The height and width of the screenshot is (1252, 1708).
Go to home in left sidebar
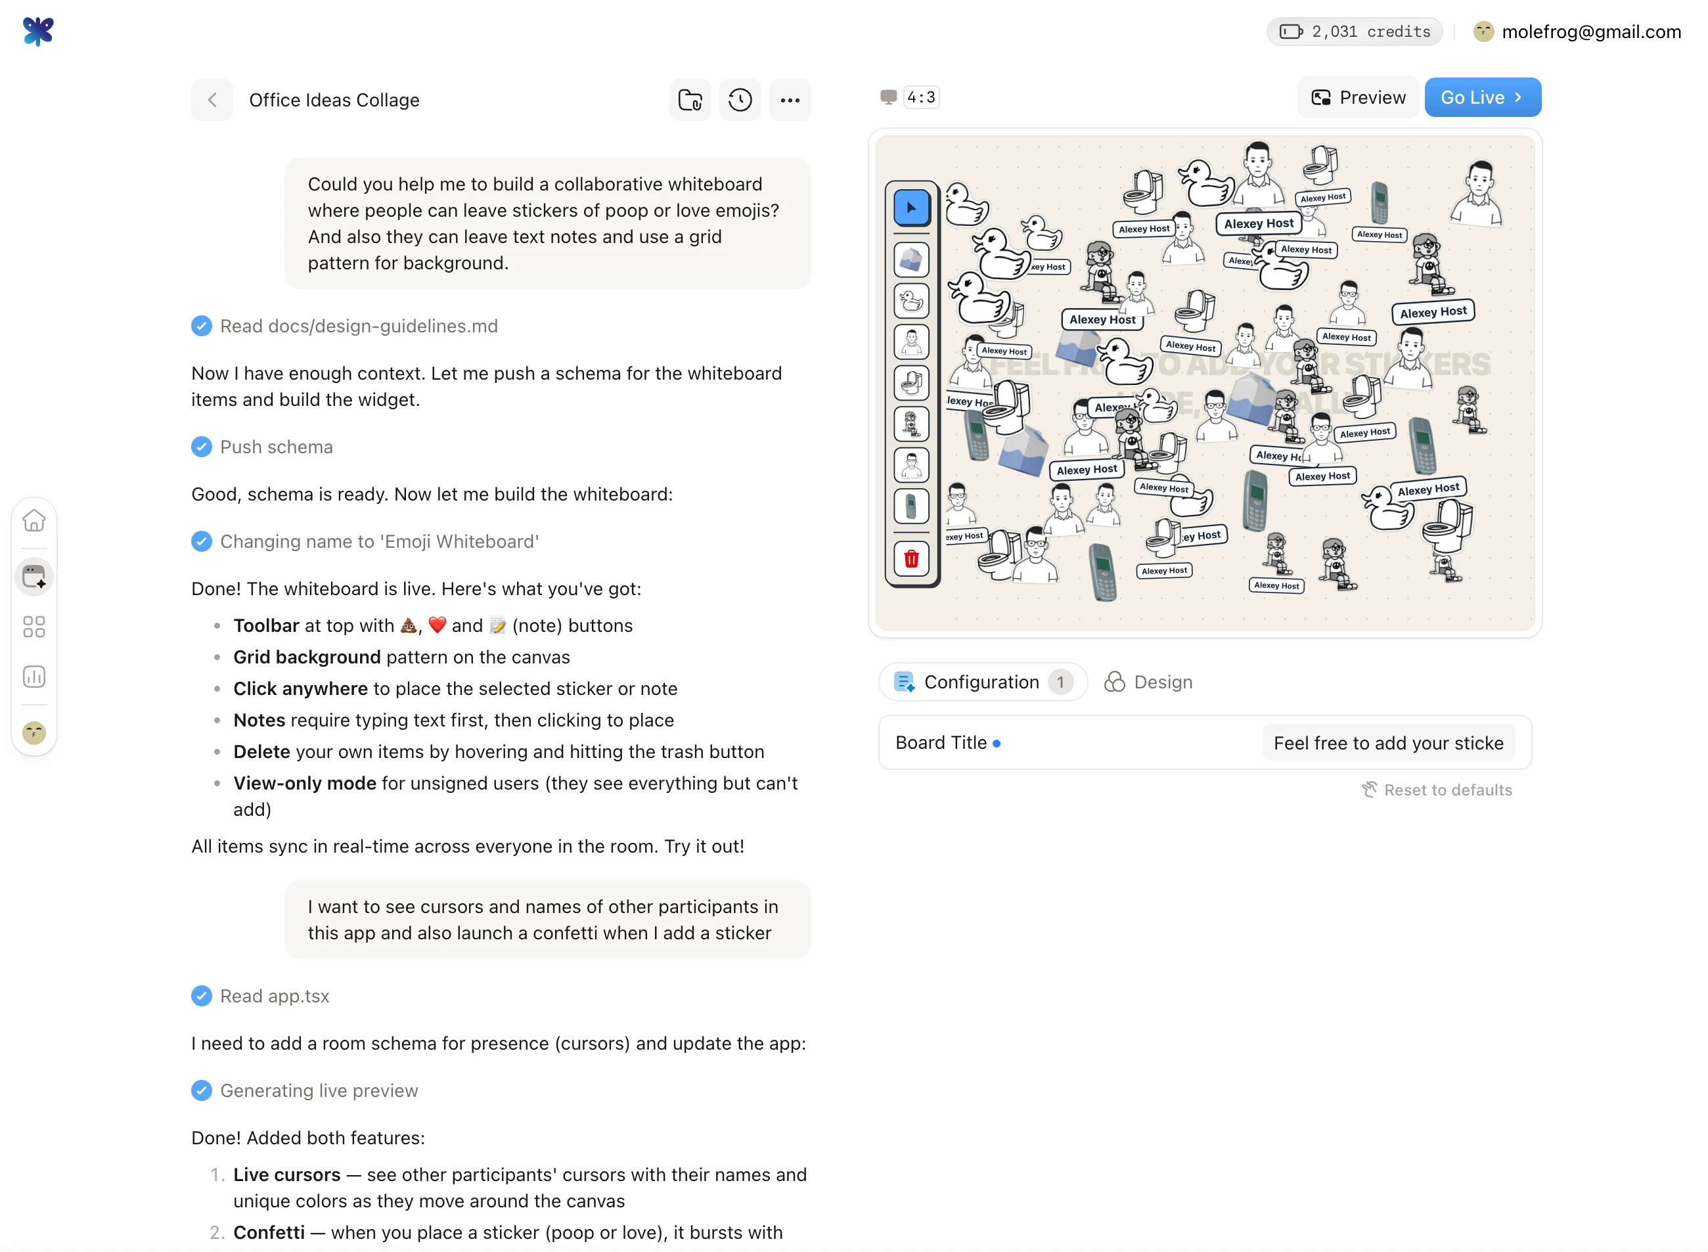tap(34, 521)
